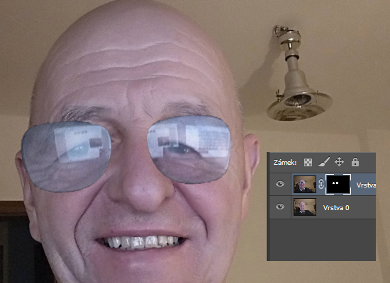Select the top layer's image thumbnail

(305, 184)
